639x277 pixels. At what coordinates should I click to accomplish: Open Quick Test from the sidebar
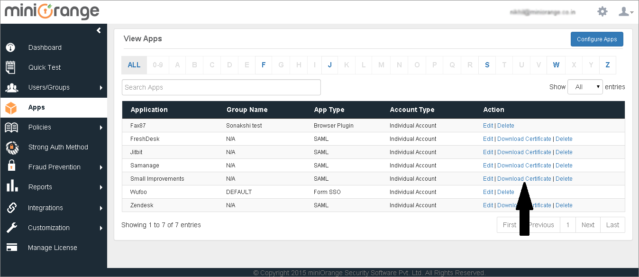(45, 67)
